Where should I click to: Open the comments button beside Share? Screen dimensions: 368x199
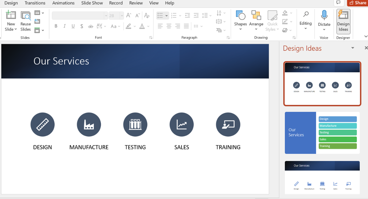[x=338, y=3]
